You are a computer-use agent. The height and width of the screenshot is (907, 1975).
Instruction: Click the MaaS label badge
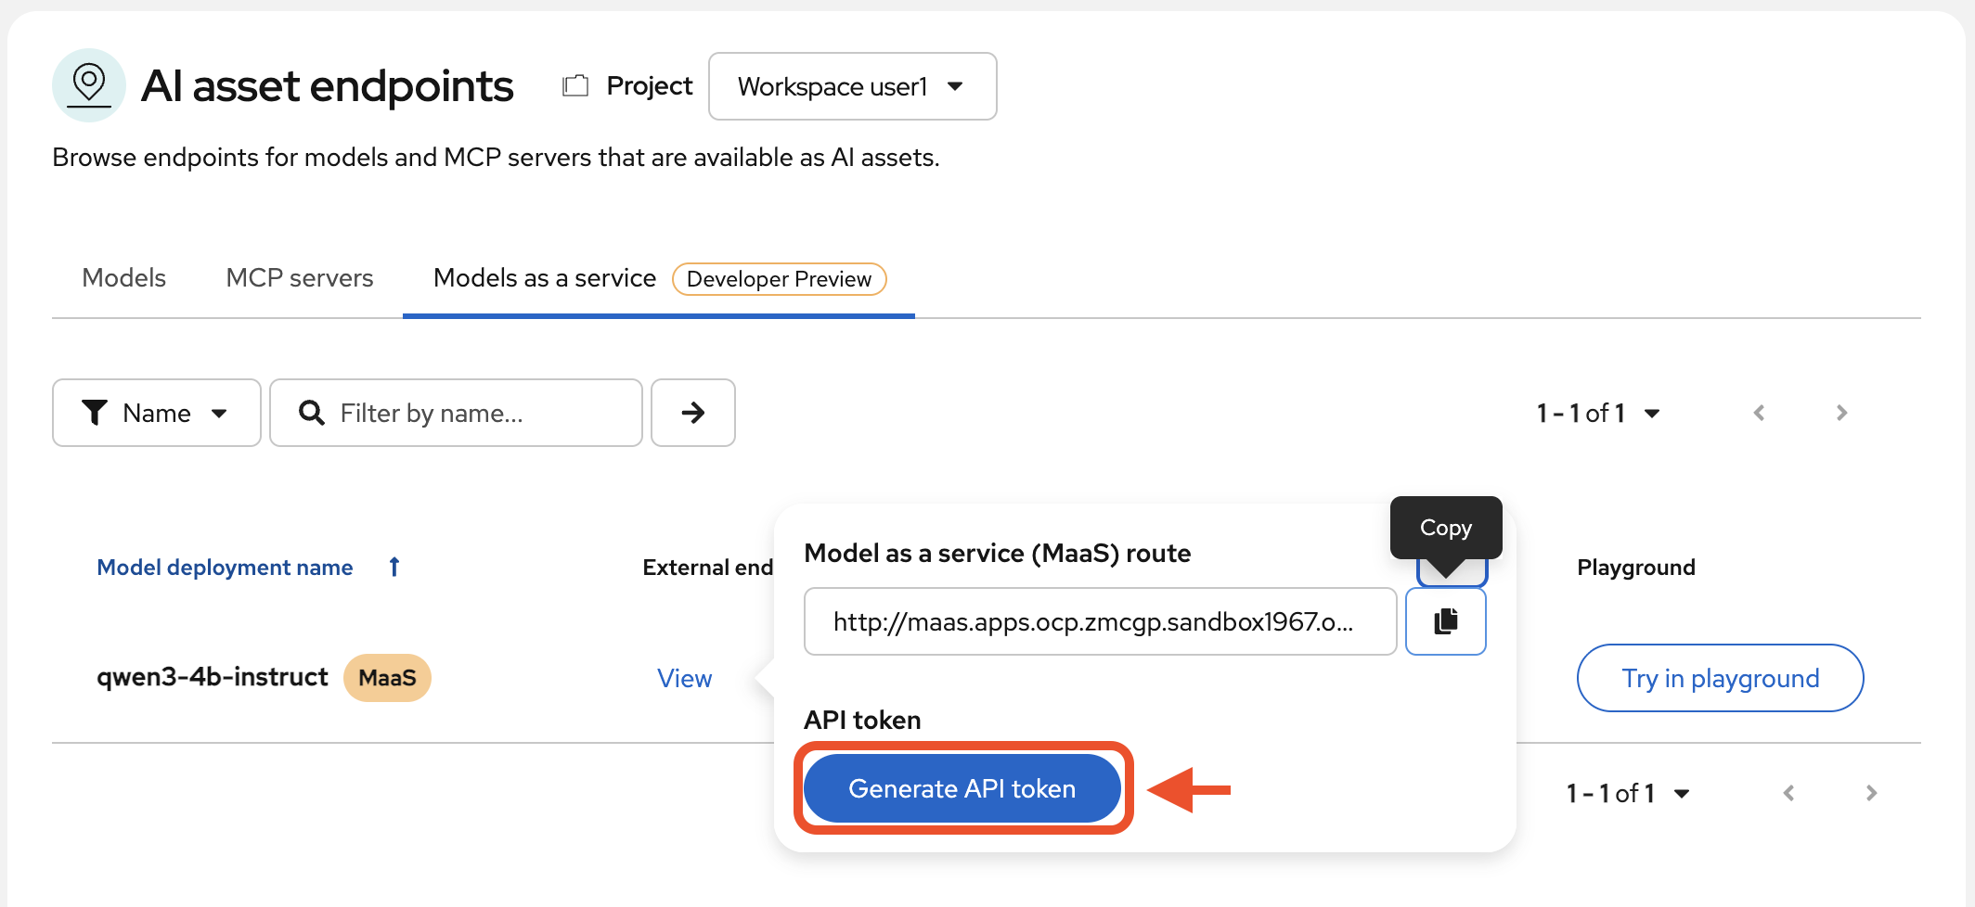[x=387, y=678]
